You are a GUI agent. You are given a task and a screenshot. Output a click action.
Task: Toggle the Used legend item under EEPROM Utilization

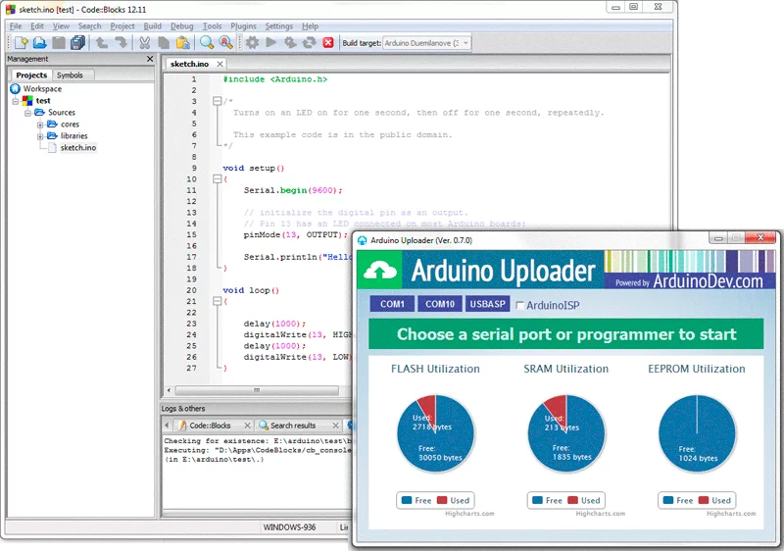point(715,500)
